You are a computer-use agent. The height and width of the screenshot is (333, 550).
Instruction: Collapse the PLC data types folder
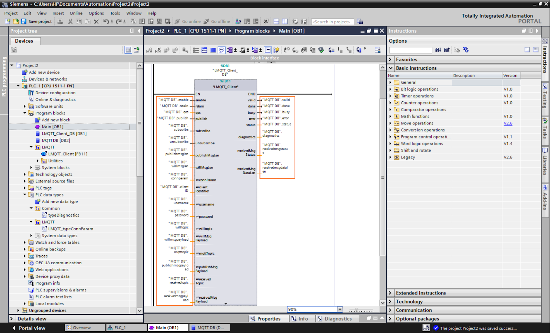coord(25,195)
